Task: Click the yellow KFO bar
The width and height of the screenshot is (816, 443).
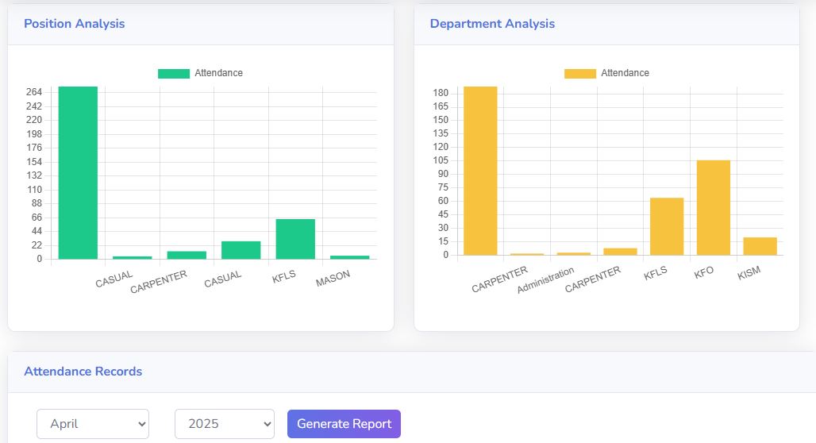Action: coord(713,207)
